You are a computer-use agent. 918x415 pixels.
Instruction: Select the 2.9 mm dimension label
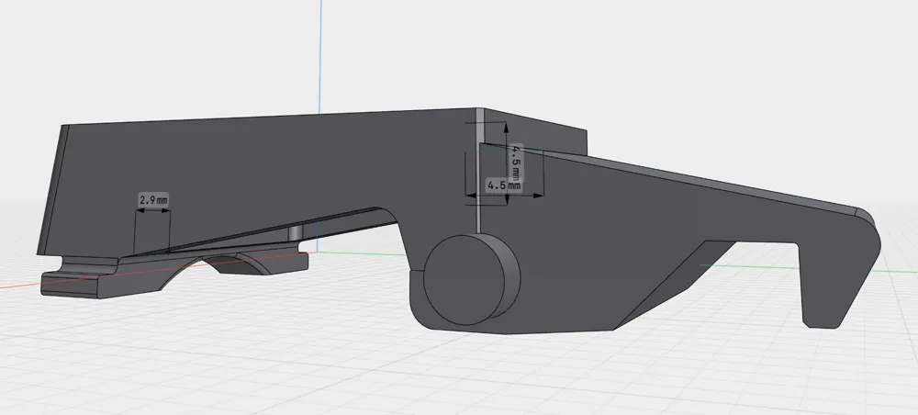point(153,199)
